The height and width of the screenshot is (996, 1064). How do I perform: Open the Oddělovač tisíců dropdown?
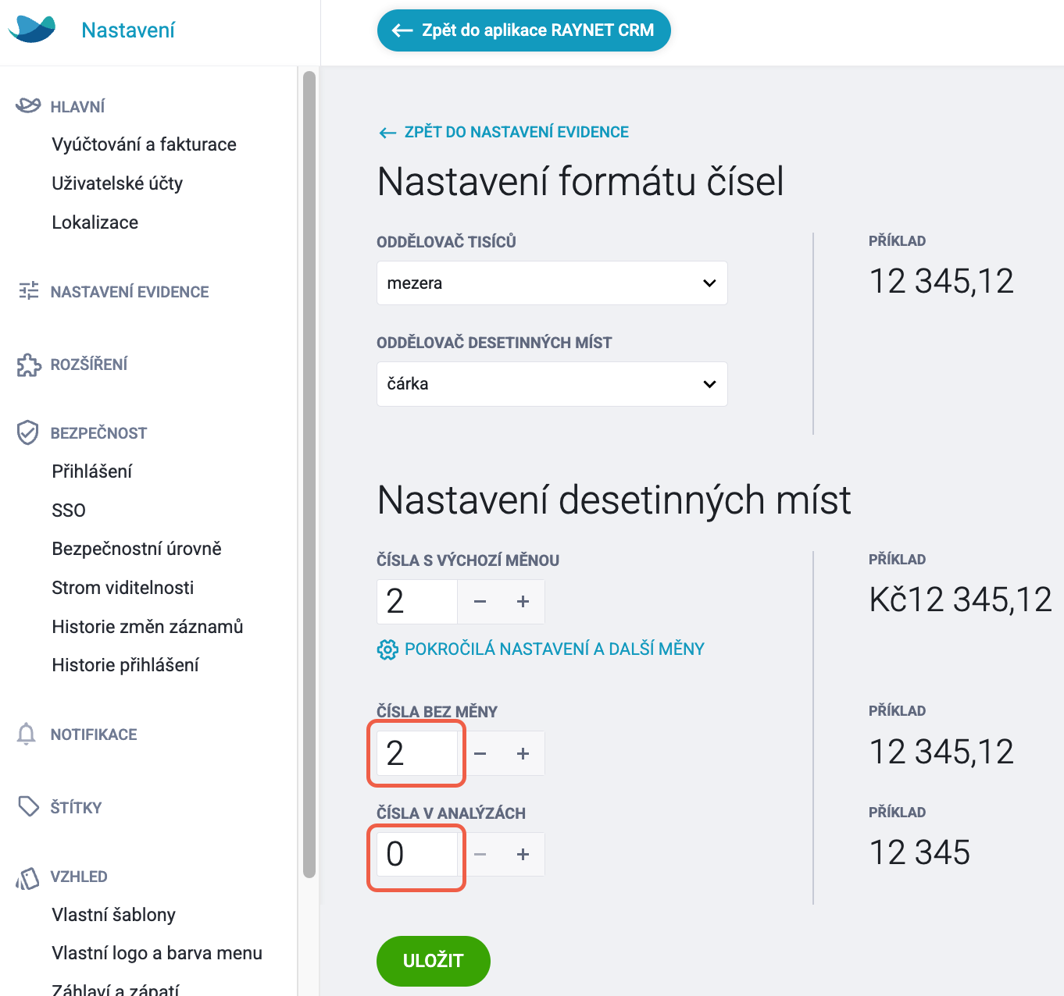(x=552, y=283)
